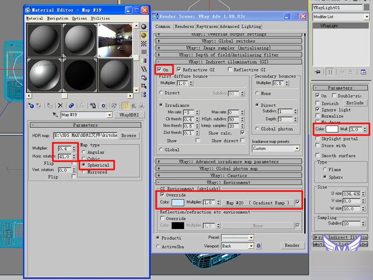This screenshot has height=280, width=373.
Task: Click the Get Material icon
Action: 31,105
